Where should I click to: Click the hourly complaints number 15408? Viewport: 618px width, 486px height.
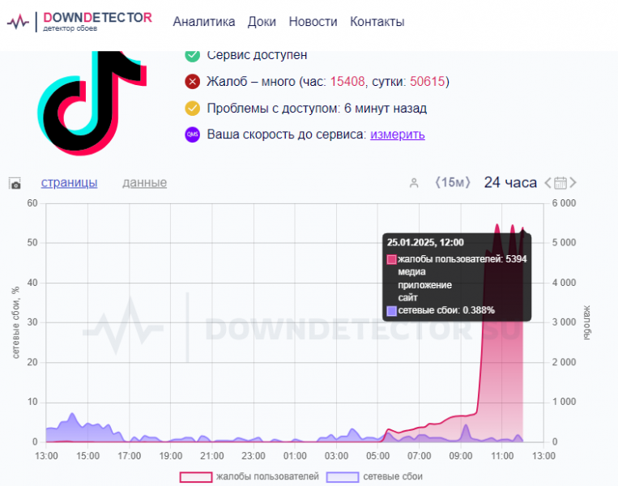point(347,82)
